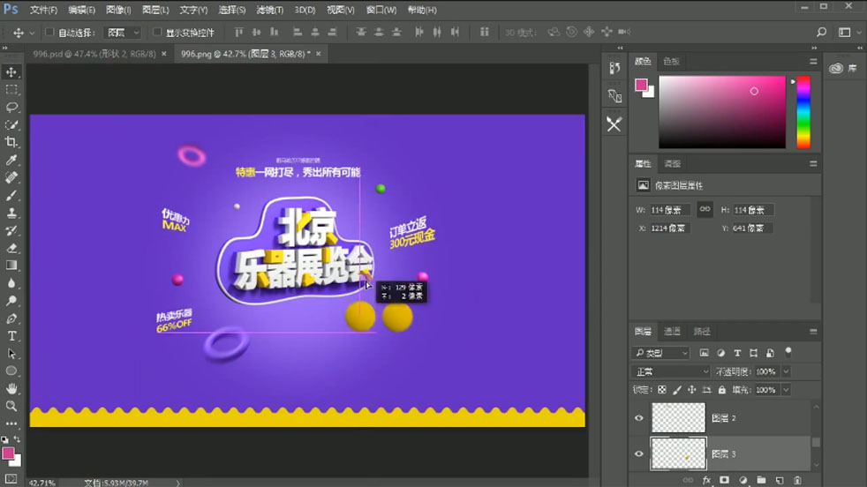Screen dimensions: 867x487
Task: Select the Lasso tool
Action: [11, 108]
